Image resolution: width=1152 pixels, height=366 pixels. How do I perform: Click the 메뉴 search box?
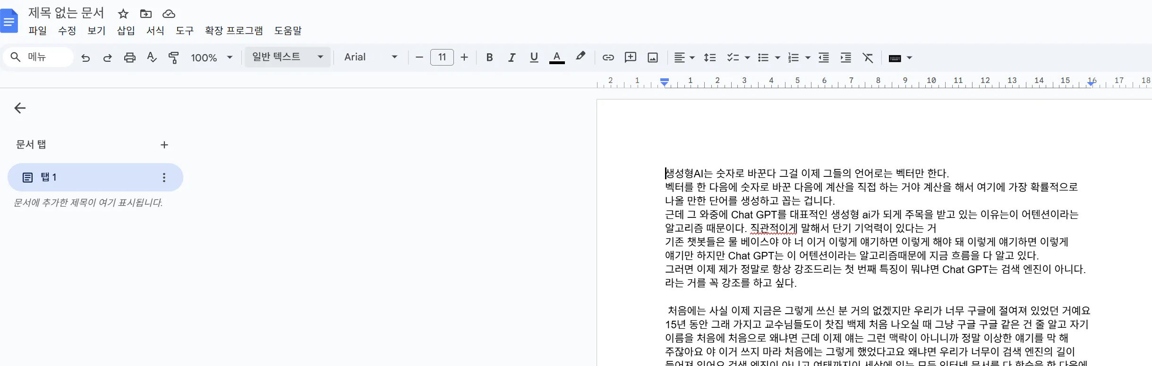[x=38, y=57]
